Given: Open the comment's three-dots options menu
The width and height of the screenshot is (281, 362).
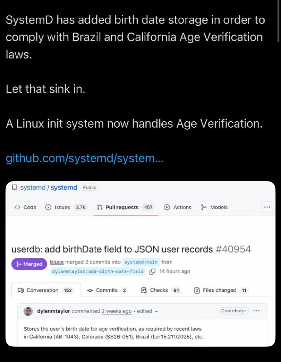Looking at the screenshot, I should point(257,311).
